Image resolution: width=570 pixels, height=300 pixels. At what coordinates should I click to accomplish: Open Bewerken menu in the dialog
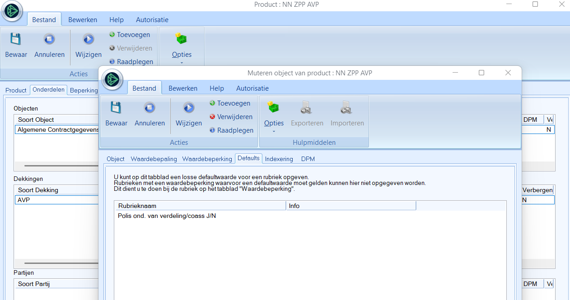tap(183, 88)
